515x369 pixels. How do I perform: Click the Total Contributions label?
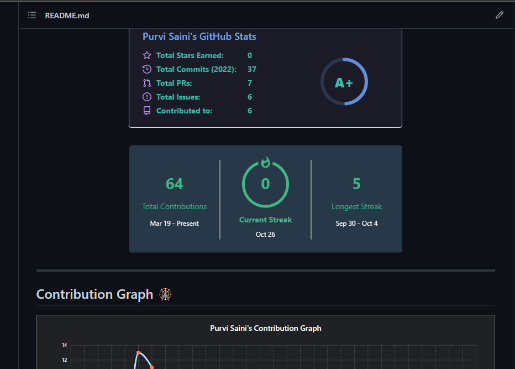174,206
